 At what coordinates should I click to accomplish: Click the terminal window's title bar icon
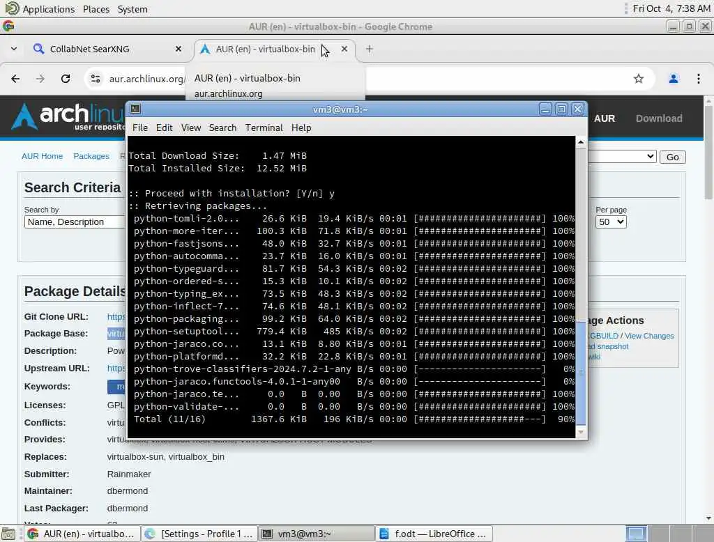pos(135,109)
